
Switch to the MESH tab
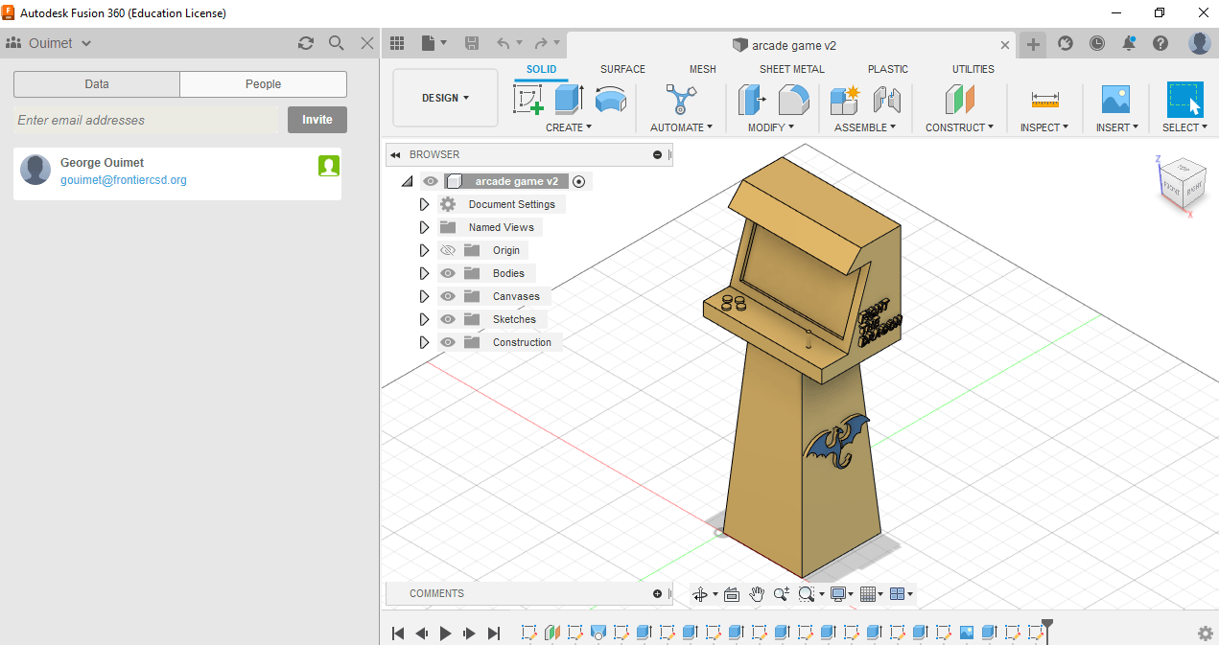tap(702, 69)
